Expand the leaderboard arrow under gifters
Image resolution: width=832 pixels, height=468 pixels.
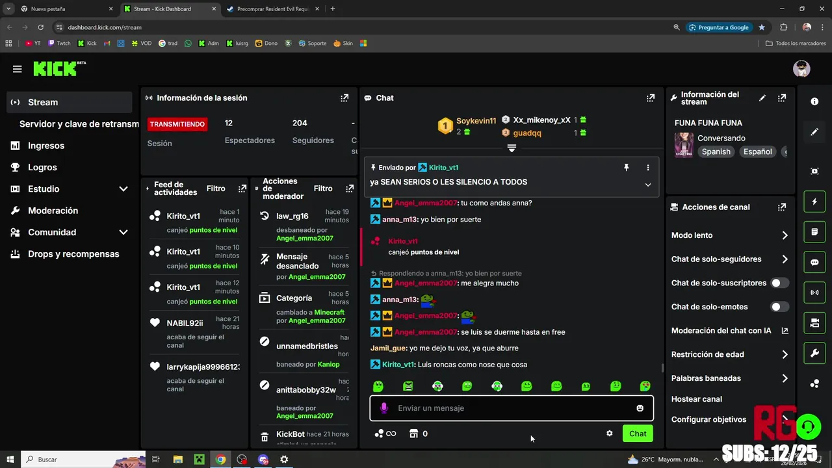point(512,148)
